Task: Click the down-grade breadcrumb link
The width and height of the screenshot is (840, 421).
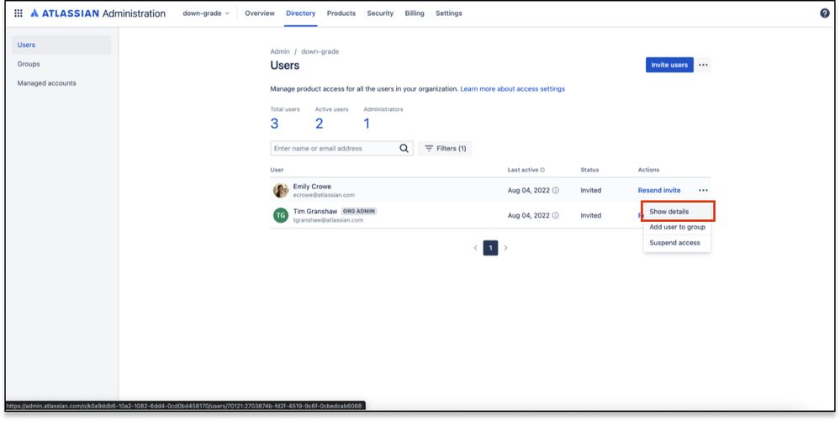Action: 320,52
